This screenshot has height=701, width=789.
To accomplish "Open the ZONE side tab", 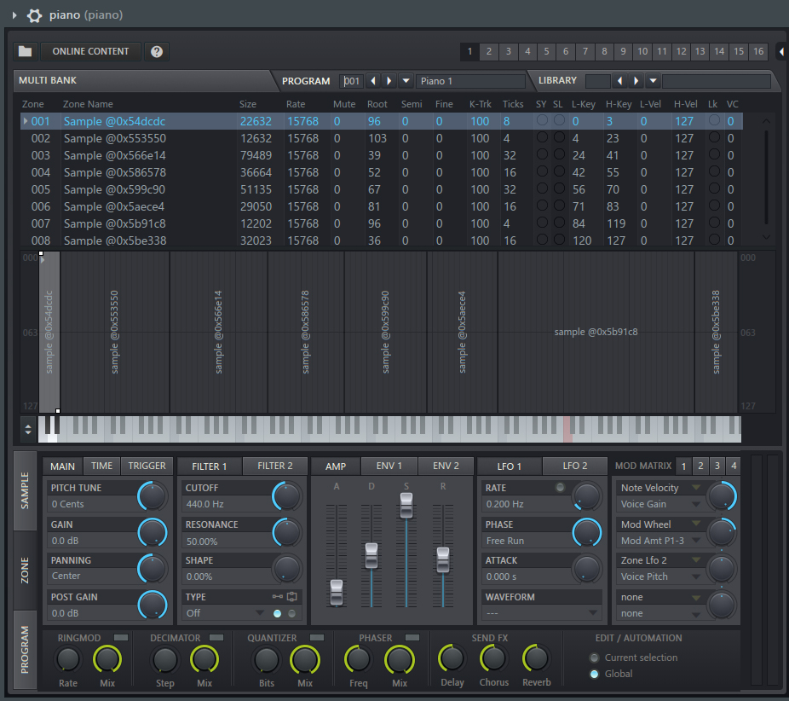I will [25, 569].
